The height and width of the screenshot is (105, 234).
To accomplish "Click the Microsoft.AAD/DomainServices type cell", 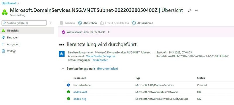I will [154, 85].
